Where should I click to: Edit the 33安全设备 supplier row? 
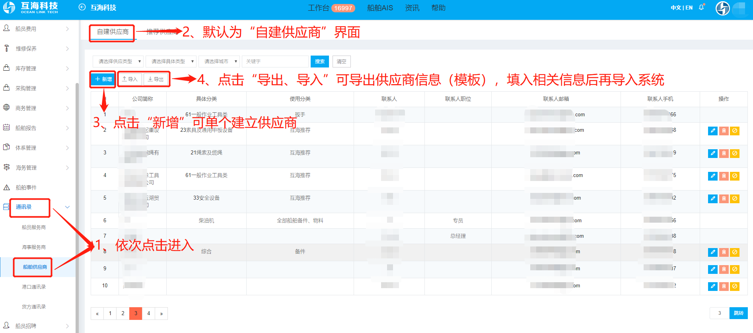[712, 198]
